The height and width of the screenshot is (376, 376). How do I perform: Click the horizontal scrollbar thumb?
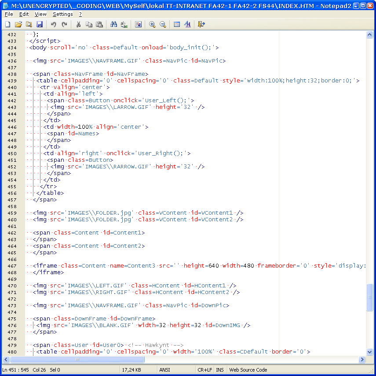click(x=77, y=359)
